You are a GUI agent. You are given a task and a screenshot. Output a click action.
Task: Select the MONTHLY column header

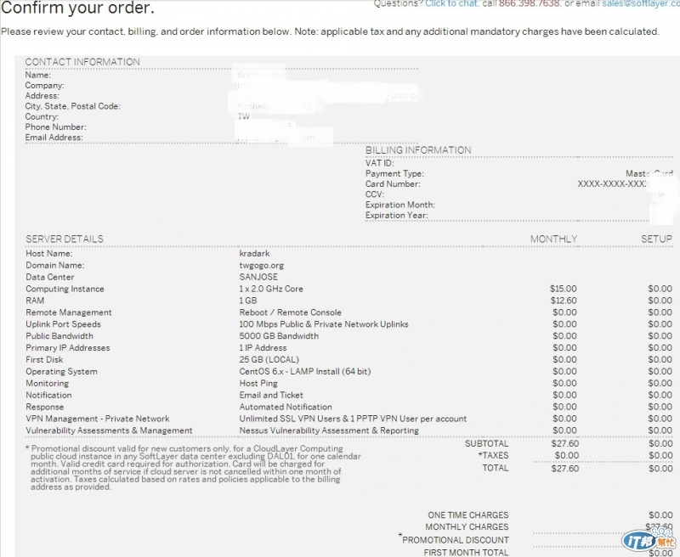click(554, 239)
